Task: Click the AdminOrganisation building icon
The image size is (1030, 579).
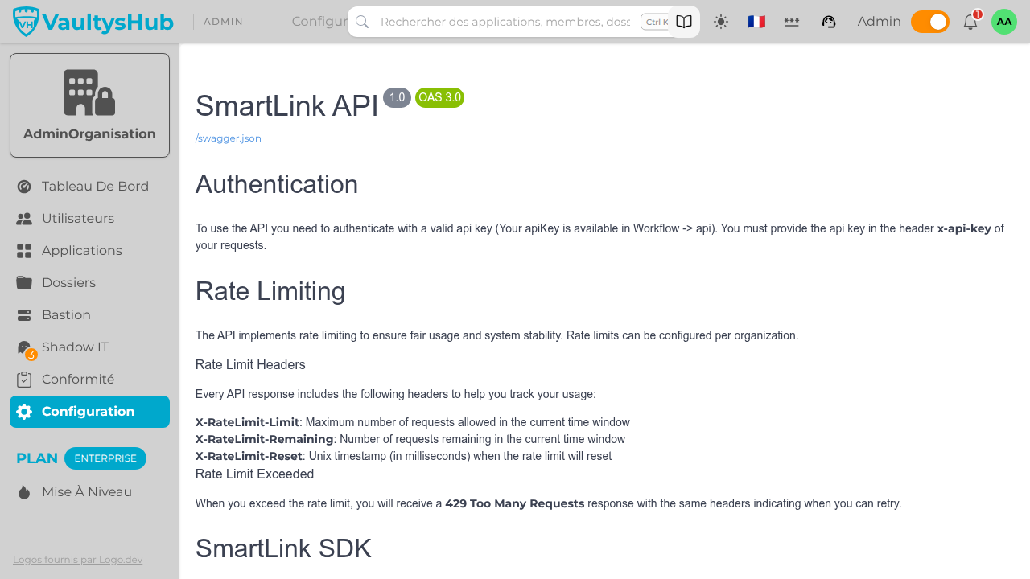Action: coord(89,92)
